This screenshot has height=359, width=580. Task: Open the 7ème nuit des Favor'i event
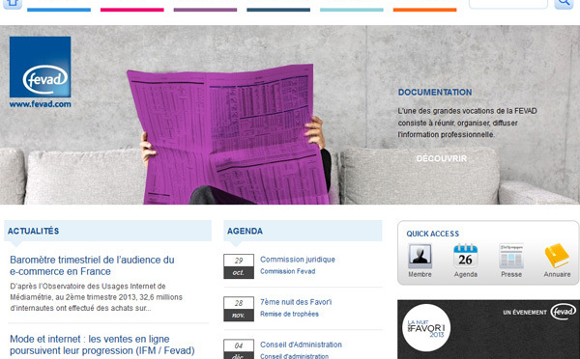pyautogui.click(x=296, y=302)
